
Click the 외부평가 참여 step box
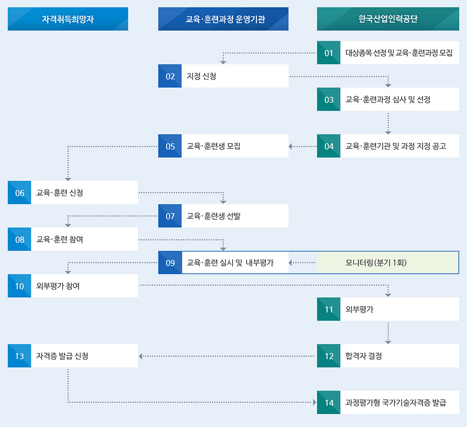pos(84,286)
